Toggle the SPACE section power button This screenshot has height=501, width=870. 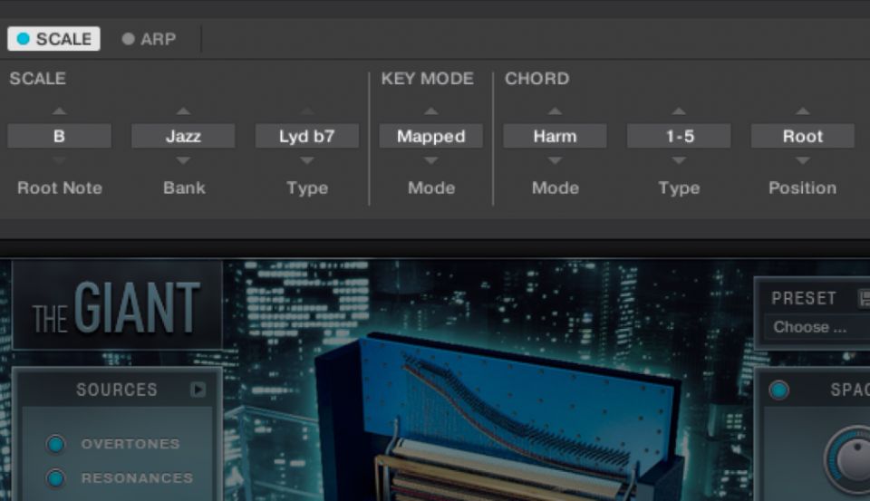point(779,390)
